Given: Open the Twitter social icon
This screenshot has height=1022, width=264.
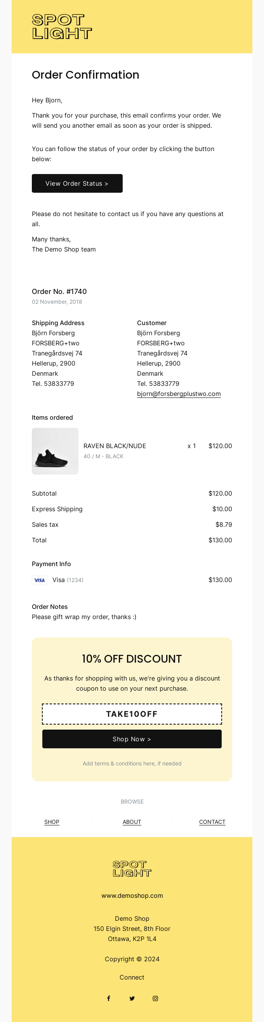Looking at the screenshot, I should (x=132, y=998).
